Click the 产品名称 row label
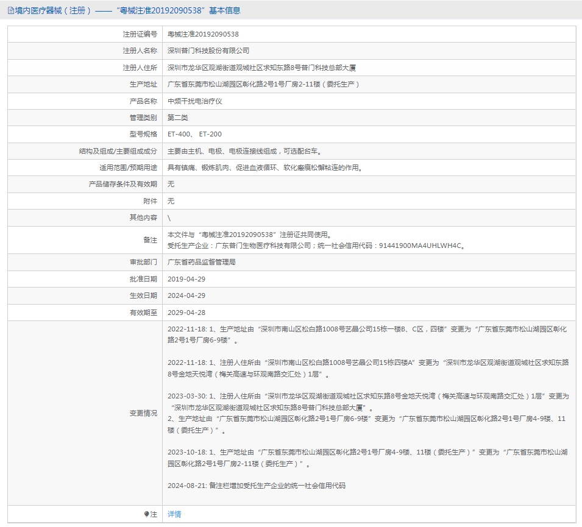 click(143, 101)
